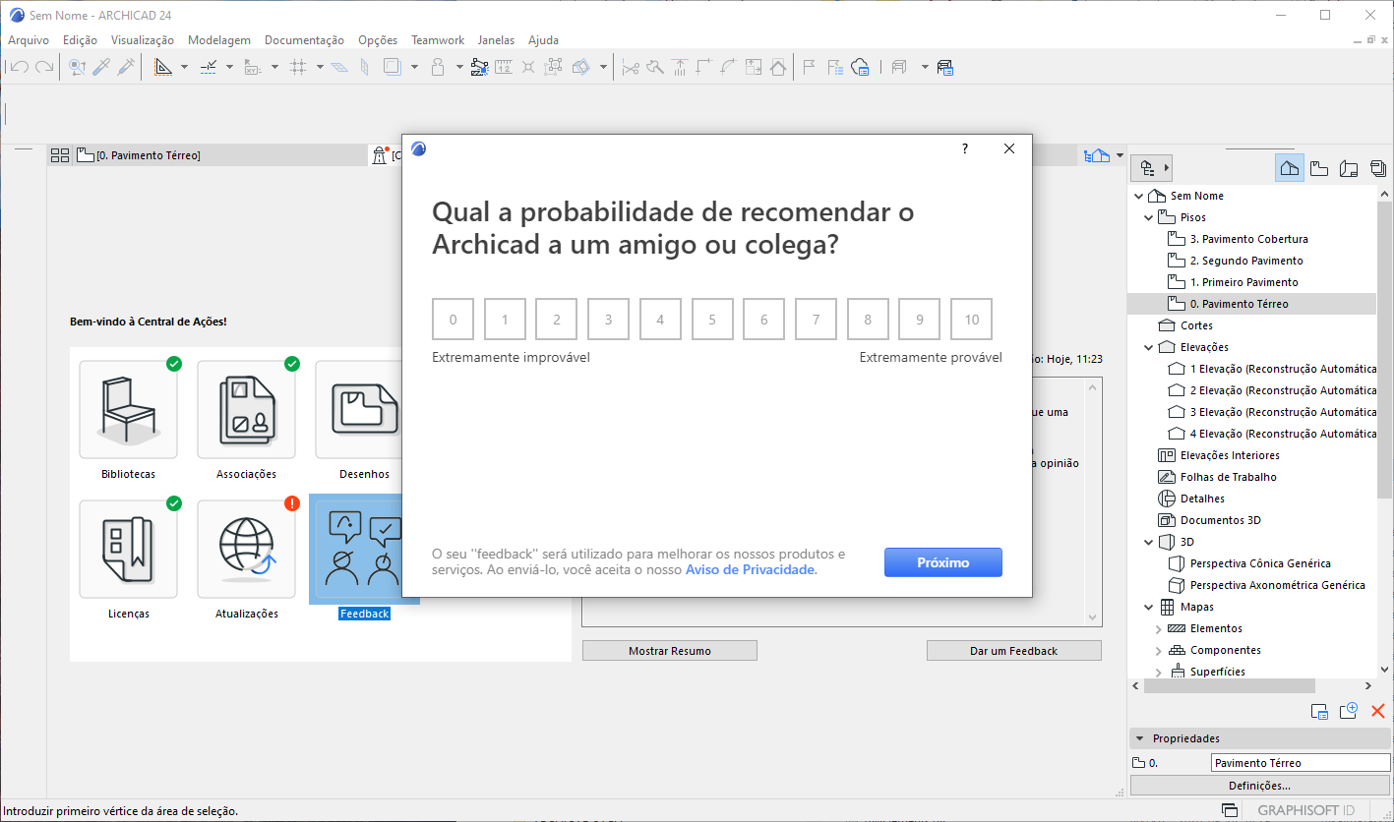Click the Redo arrow in the toolbar
1394x822 pixels.
click(x=43, y=67)
